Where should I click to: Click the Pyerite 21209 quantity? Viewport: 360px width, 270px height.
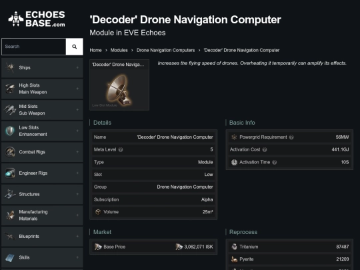[343, 259]
